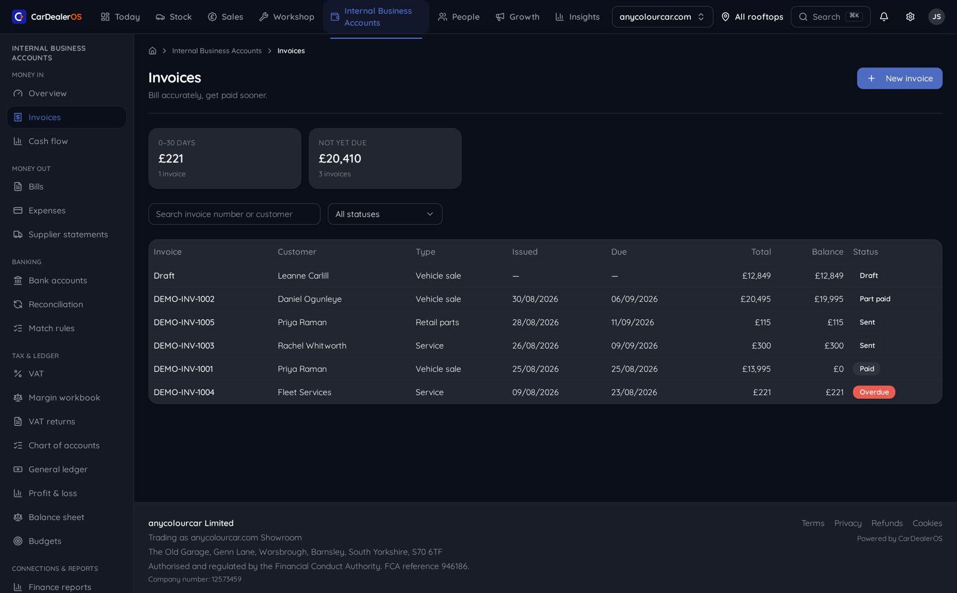The width and height of the screenshot is (957, 593).
Task: Click the Part paid status badge
Action: click(874, 299)
